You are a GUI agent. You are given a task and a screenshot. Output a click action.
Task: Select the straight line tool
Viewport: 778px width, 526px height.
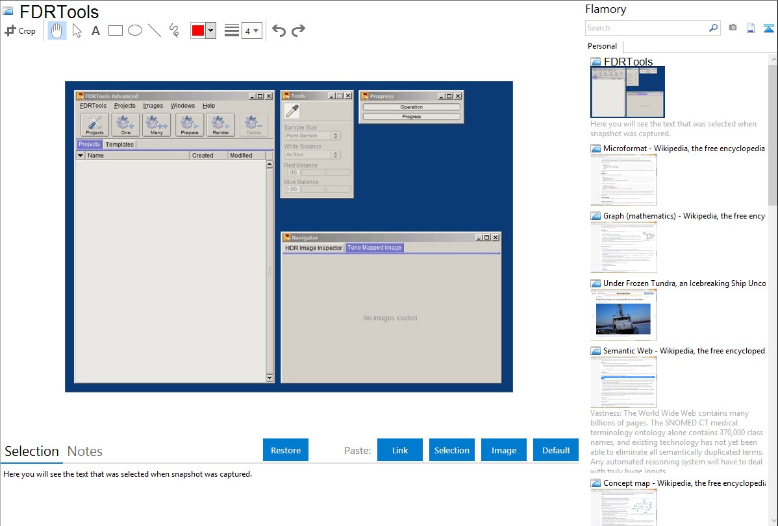pyautogui.click(x=155, y=30)
